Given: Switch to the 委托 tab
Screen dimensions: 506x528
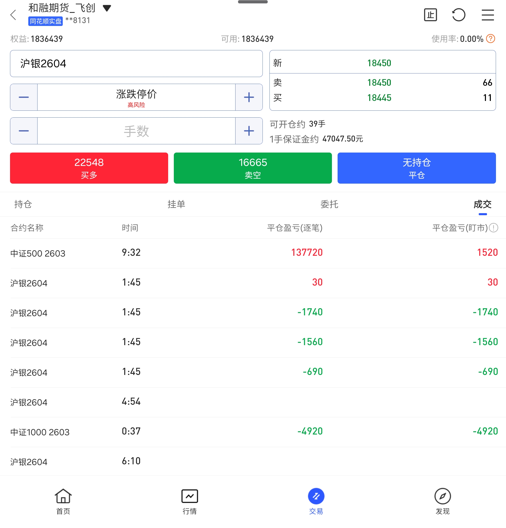Looking at the screenshot, I should click(x=329, y=204).
